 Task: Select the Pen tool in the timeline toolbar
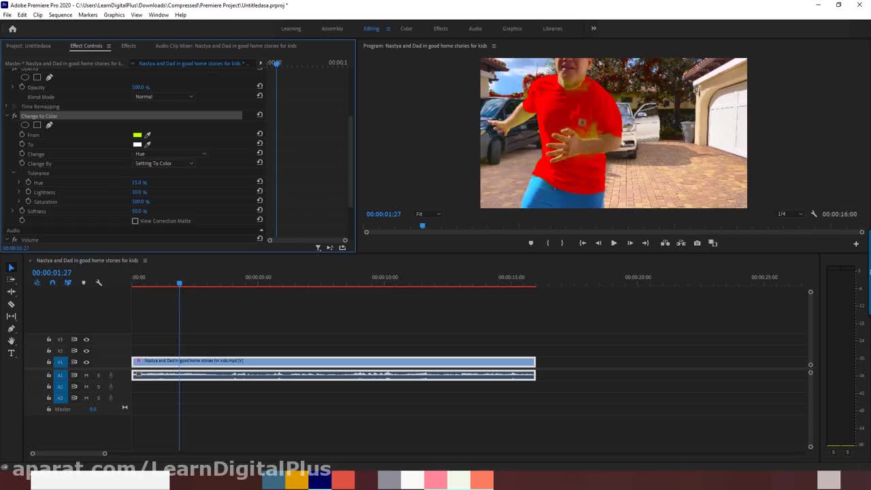11,329
